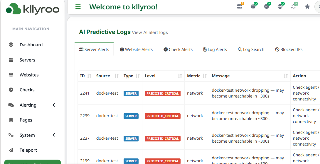Sort table by Type column
This screenshot has width=320, height=164.
pyautogui.click(x=132, y=76)
